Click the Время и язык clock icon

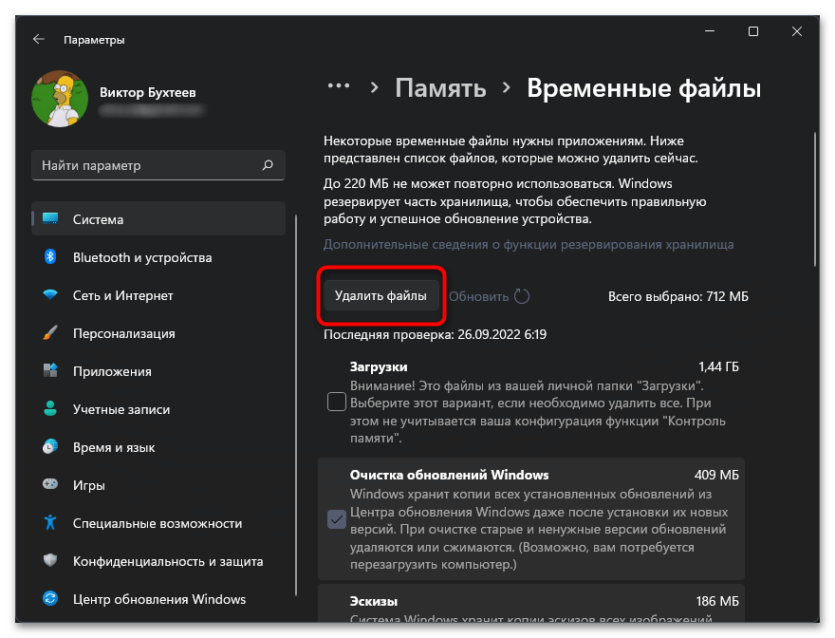pyautogui.click(x=50, y=446)
